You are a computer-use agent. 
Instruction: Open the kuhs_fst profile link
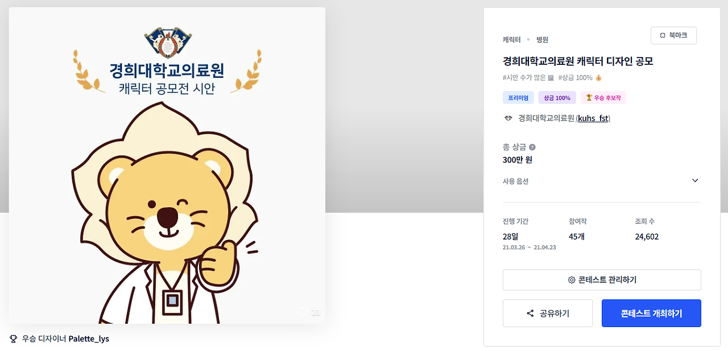click(x=593, y=118)
